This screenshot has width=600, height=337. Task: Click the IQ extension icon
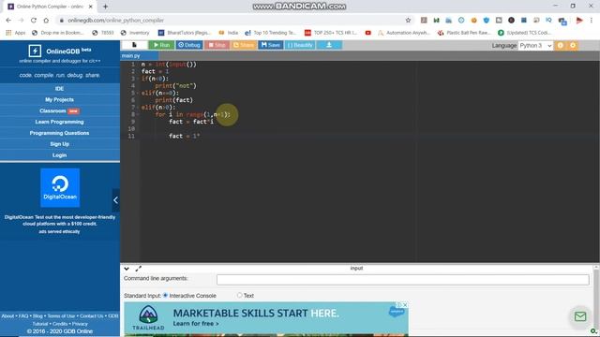(548, 21)
